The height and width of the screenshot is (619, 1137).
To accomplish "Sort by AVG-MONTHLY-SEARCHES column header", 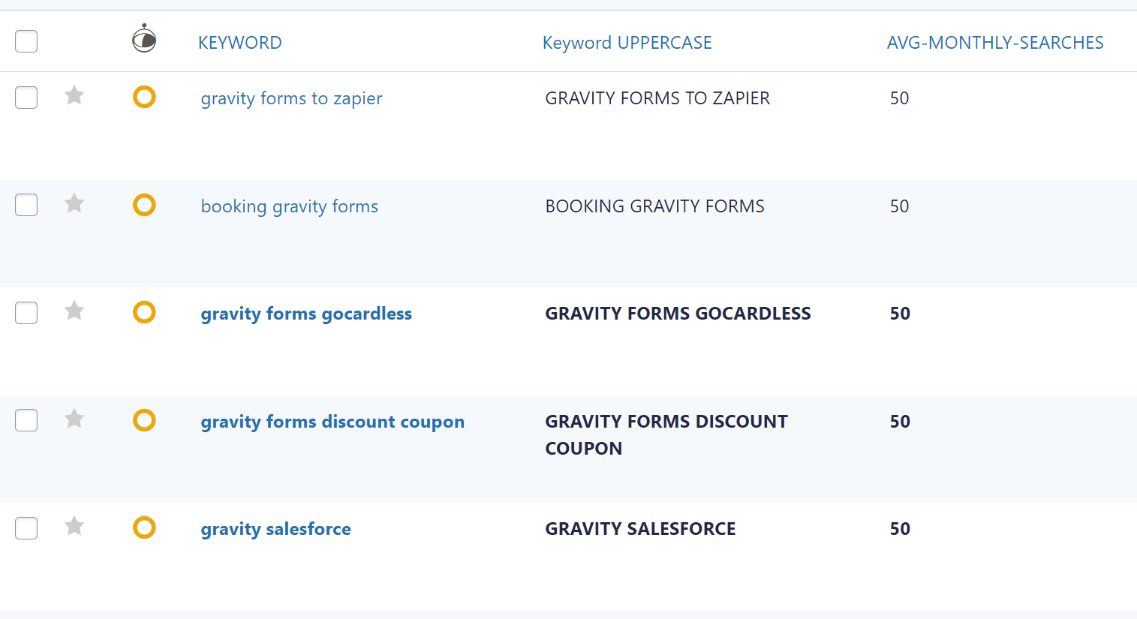I will point(995,42).
